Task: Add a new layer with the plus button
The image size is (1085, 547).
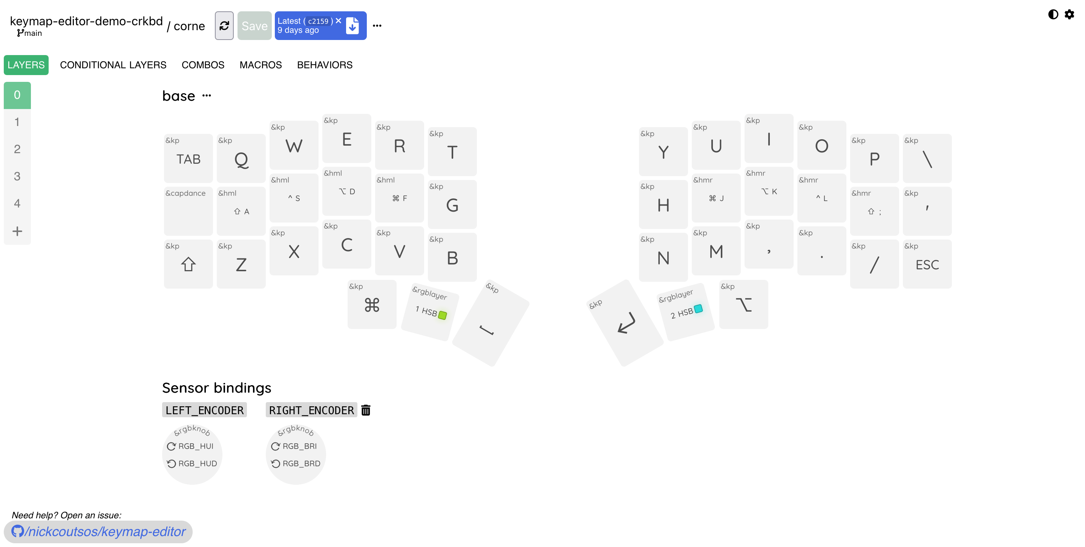Action: point(17,230)
